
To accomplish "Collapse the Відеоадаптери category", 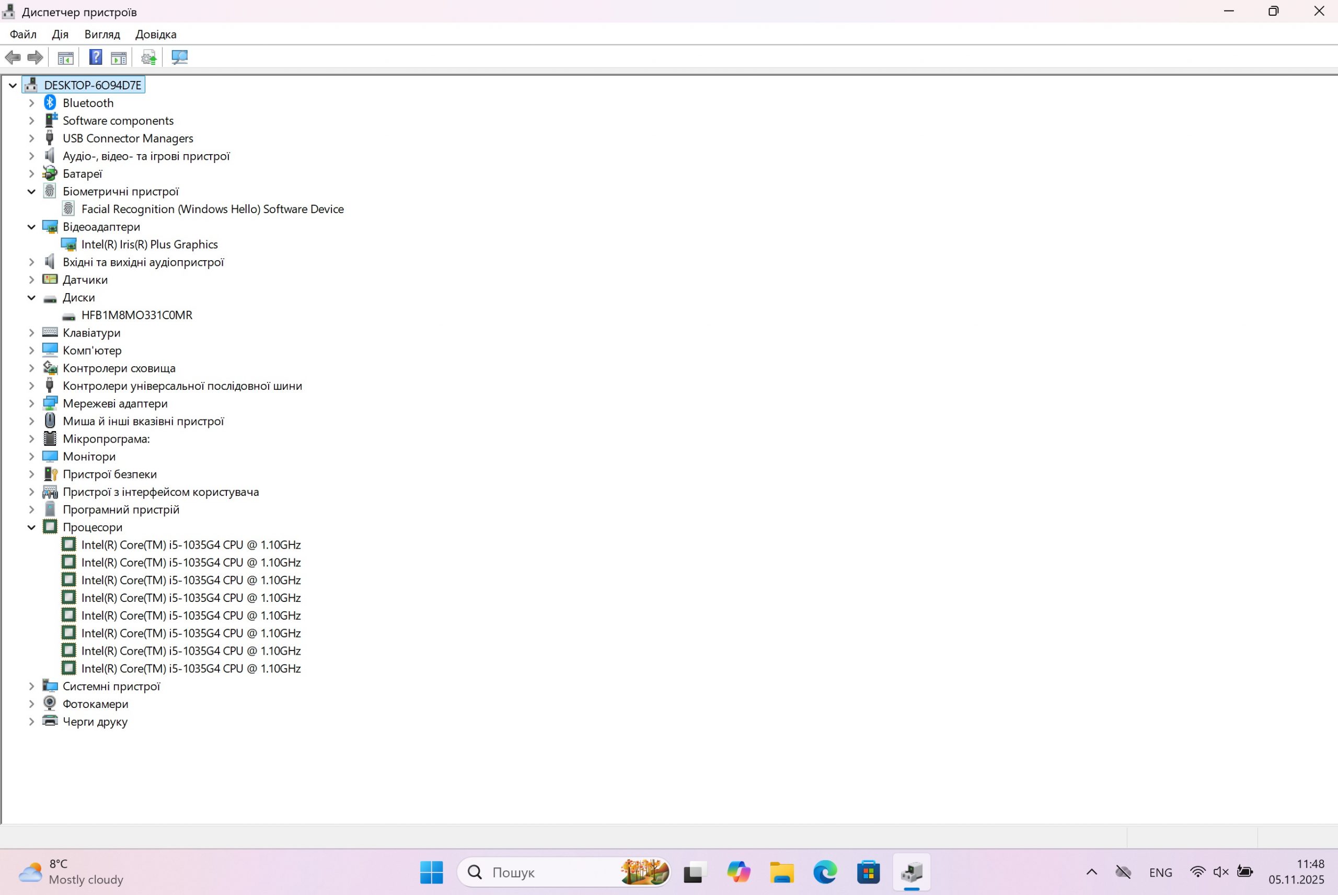I will (31, 227).
